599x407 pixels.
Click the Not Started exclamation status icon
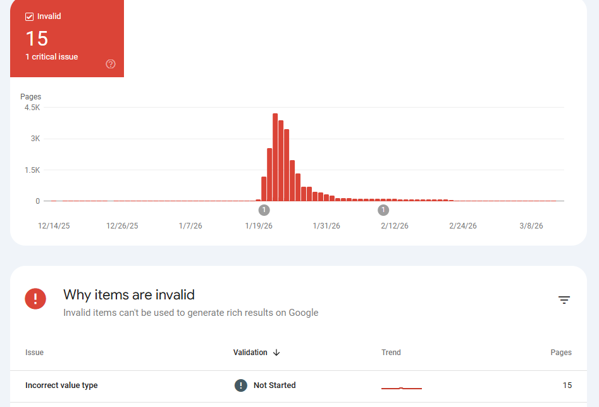point(241,385)
